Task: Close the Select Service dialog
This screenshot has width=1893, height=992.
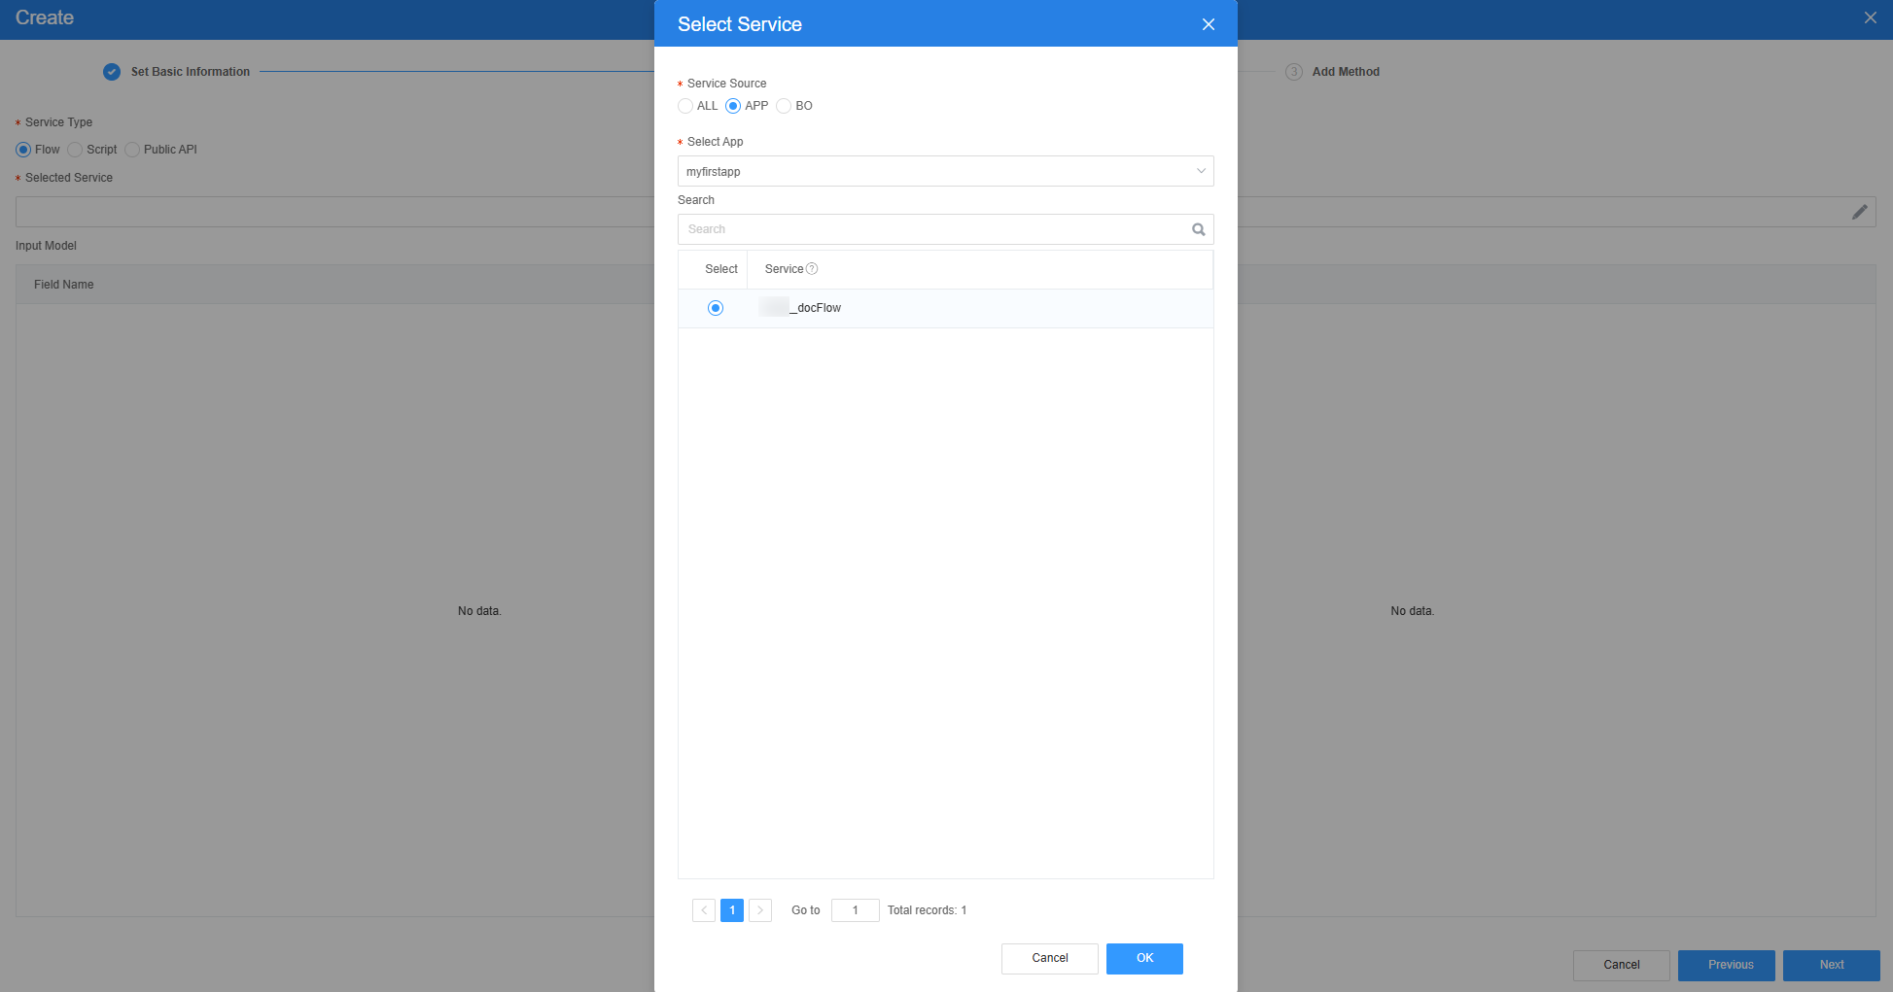Action: coord(1209,24)
